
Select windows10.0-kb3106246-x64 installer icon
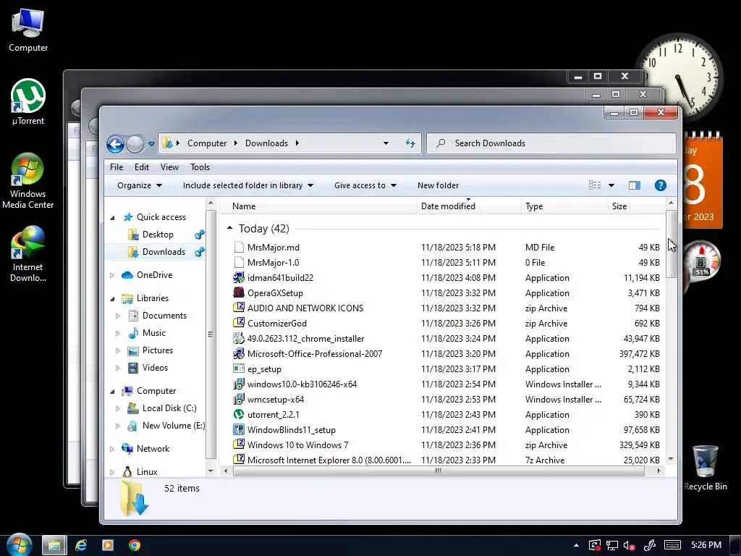coord(239,384)
